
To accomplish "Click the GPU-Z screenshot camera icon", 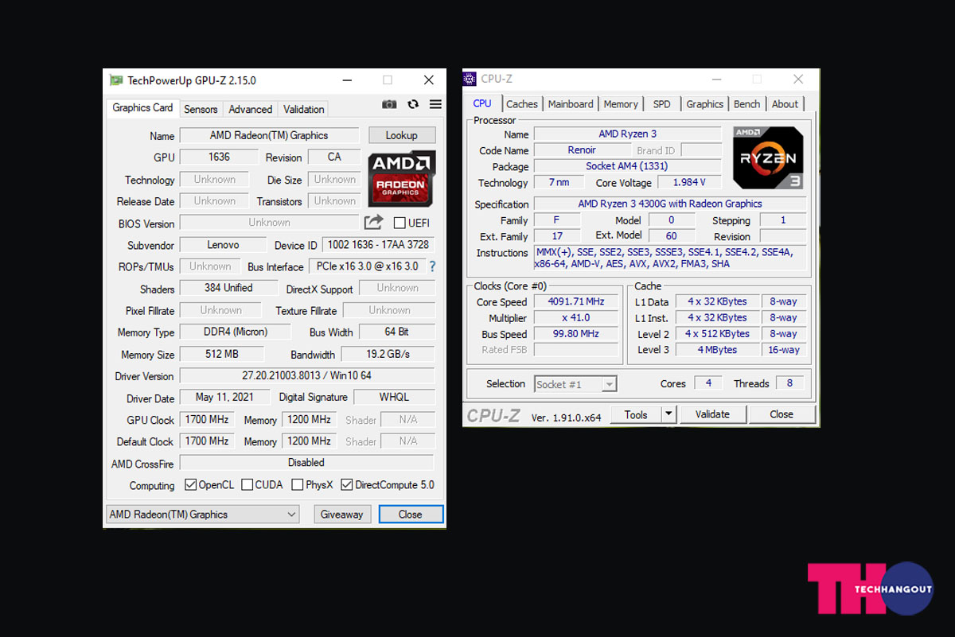I will 389,104.
